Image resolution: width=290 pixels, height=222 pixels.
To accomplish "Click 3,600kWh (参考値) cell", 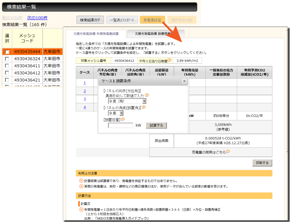I will click(x=223, y=127).
